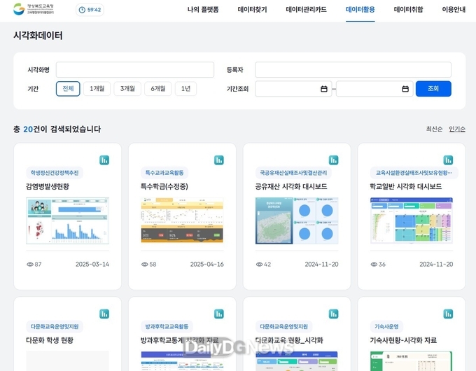This screenshot has height=371, width=476.
Task: Click chart icon on 다문화교육 현황_시각화 card
Action: pyautogui.click(x=334, y=314)
